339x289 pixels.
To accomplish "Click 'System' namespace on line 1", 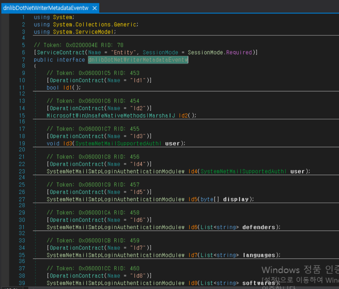I will [x=63, y=17].
